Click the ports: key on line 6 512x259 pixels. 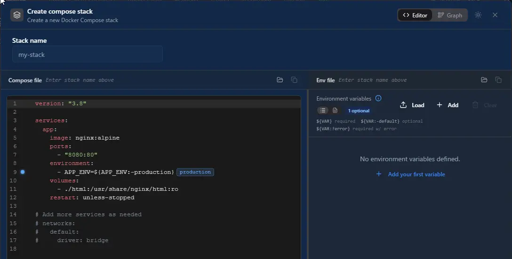pos(61,146)
